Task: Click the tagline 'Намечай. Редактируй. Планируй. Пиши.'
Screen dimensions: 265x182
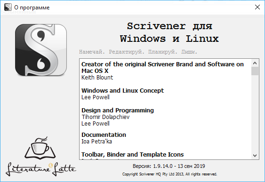Action: coord(138,52)
